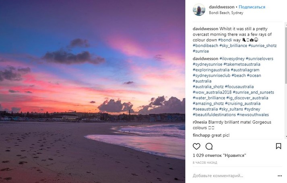Open commenter finchapp's profile

[202, 135]
